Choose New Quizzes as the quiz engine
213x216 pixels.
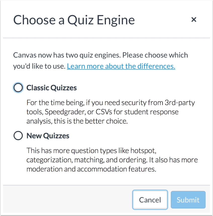[x=18, y=136]
